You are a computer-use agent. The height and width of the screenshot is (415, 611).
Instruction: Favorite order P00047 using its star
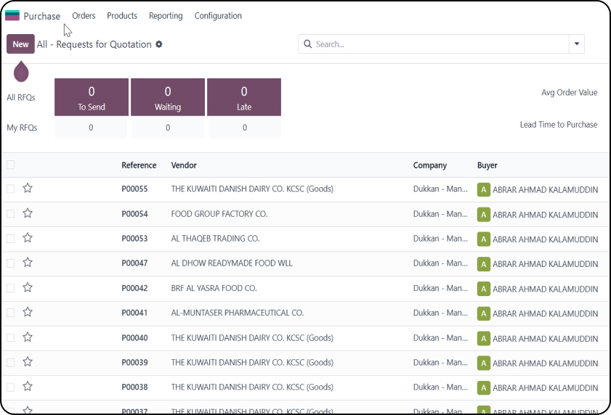coord(28,263)
